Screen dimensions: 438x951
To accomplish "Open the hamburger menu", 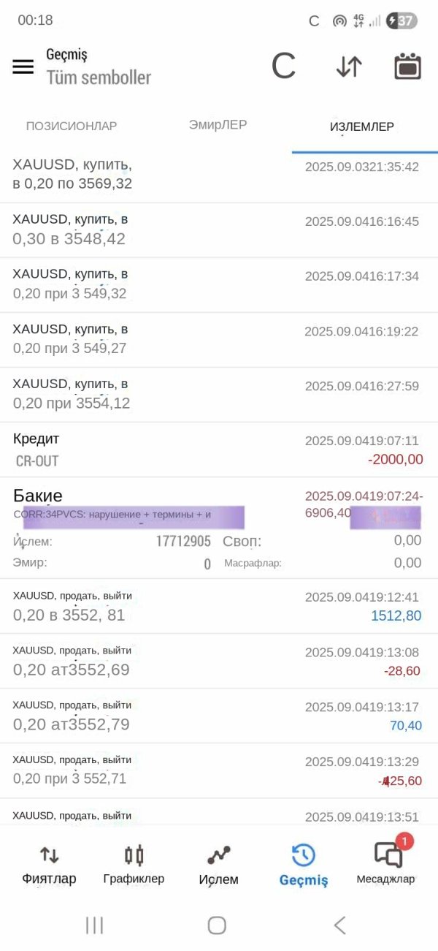I will (23, 67).
